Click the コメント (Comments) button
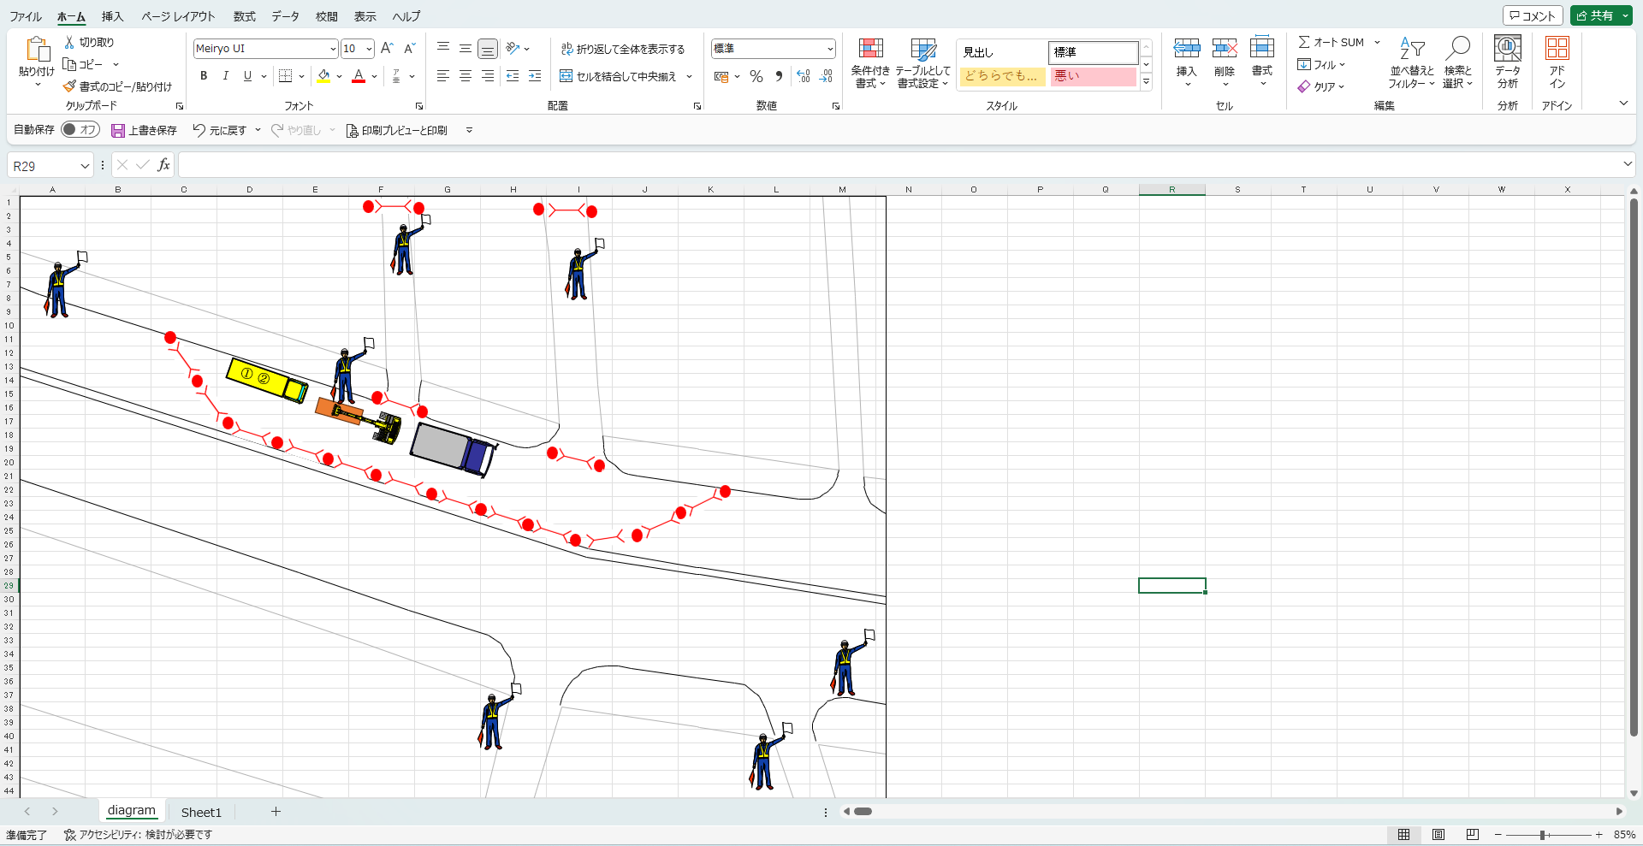This screenshot has width=1643, height=846. (1532, 15)
